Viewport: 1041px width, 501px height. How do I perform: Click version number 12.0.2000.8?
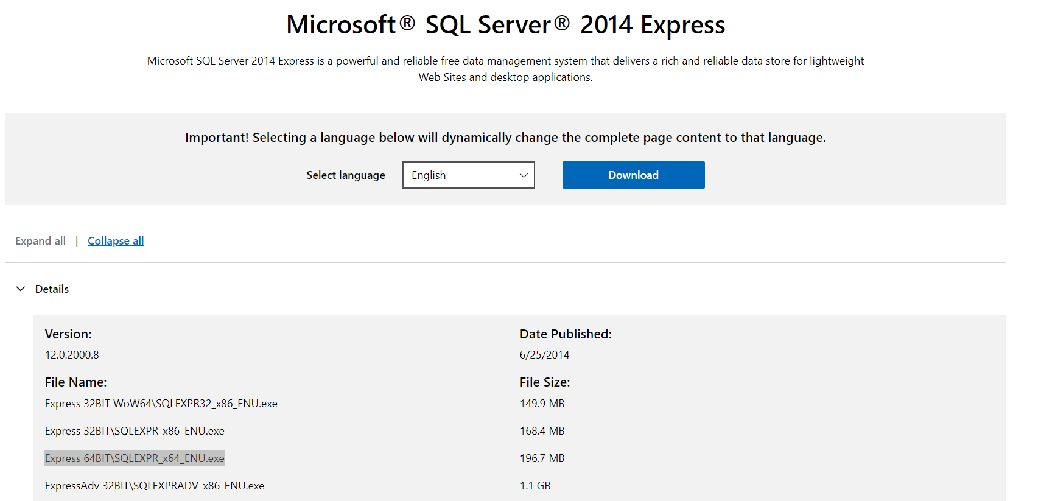(x=72, y=355)
